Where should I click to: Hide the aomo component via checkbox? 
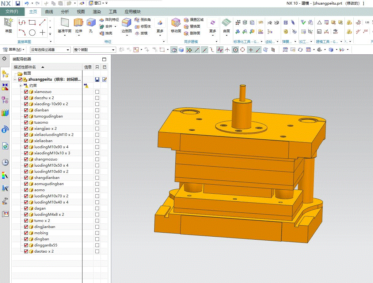[x=26, y=190]
